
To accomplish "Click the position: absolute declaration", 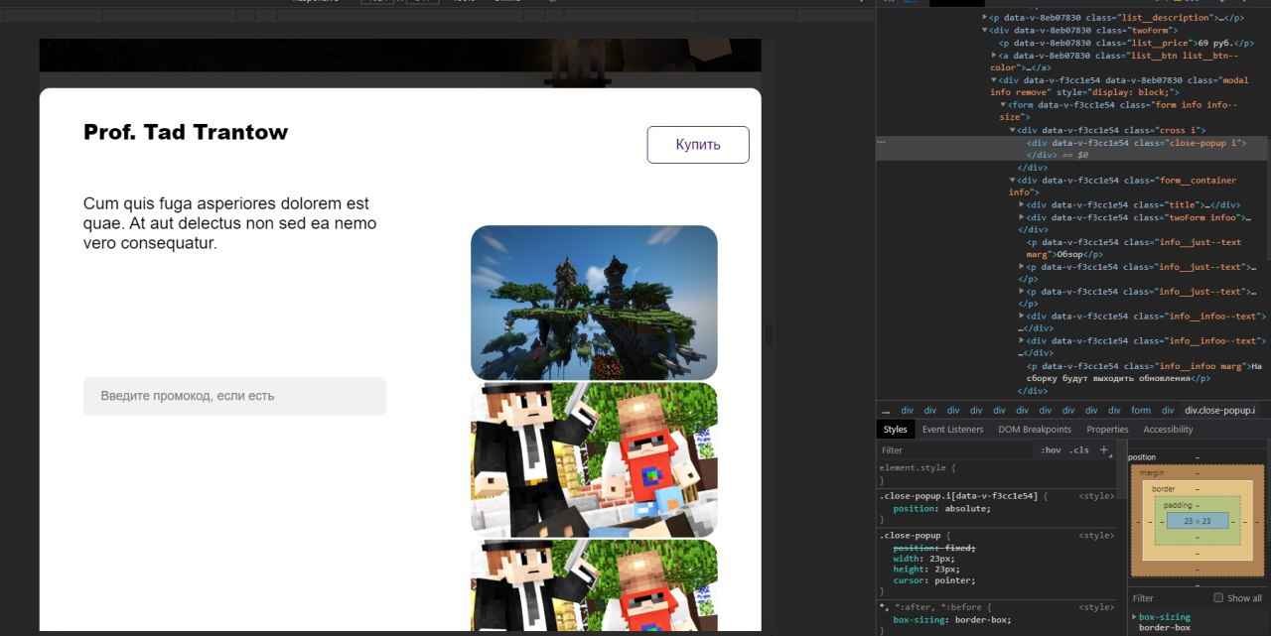I will tap(941, 509).
